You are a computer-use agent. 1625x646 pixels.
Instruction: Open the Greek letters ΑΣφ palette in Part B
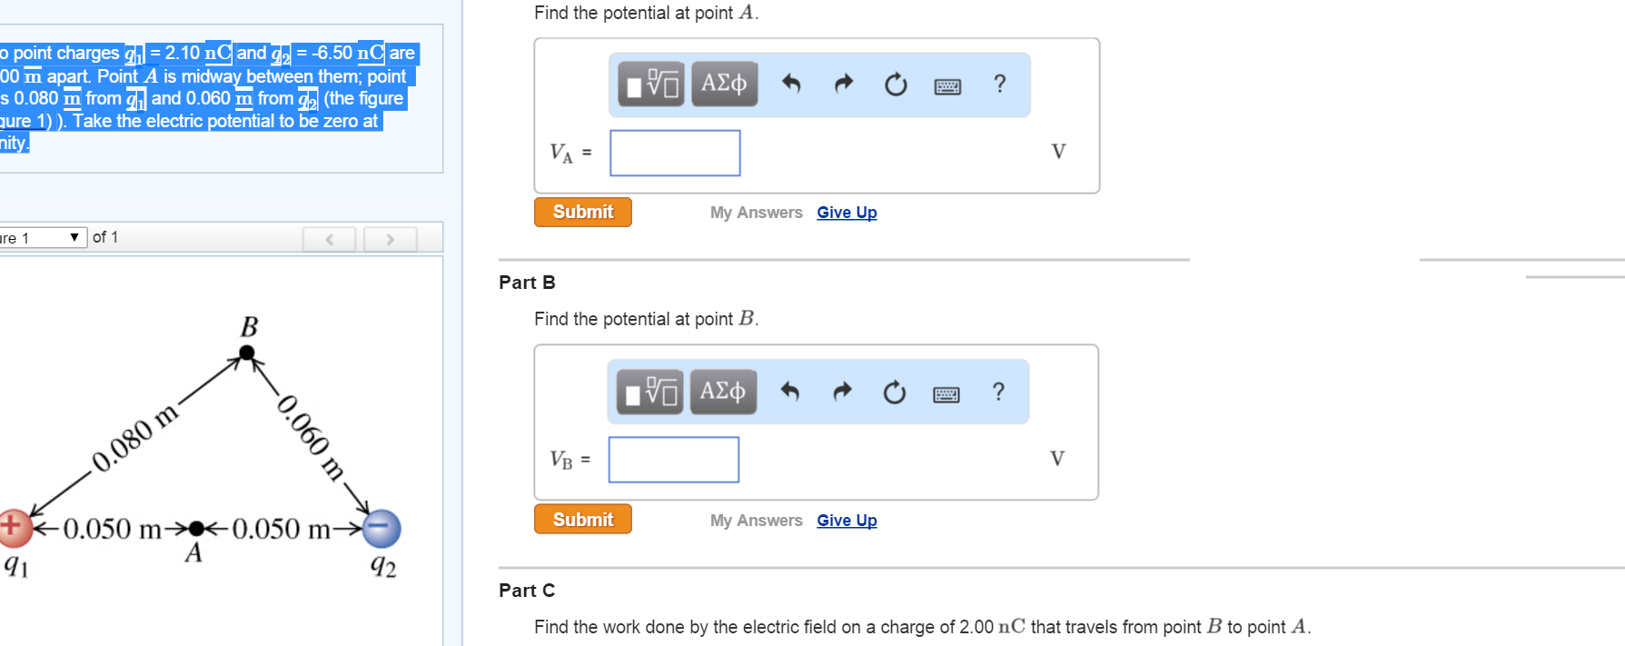(722, 392)
